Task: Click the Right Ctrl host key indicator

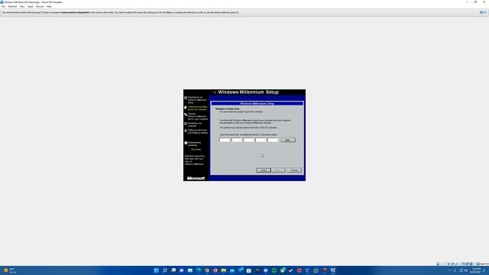Action: tap(483, 264)
